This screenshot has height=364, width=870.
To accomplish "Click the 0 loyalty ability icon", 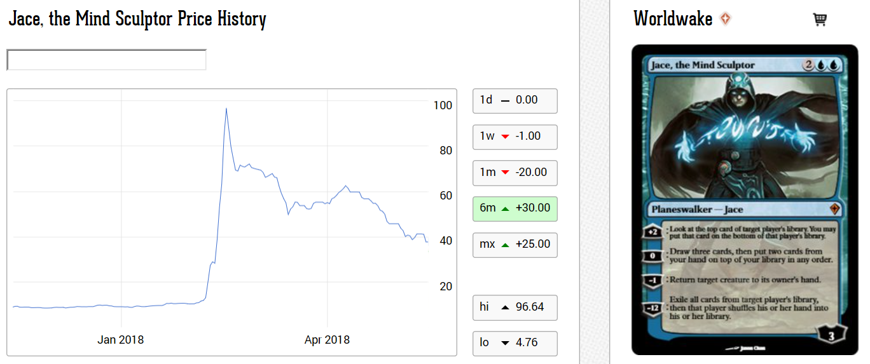I will [x=652, y=255].
